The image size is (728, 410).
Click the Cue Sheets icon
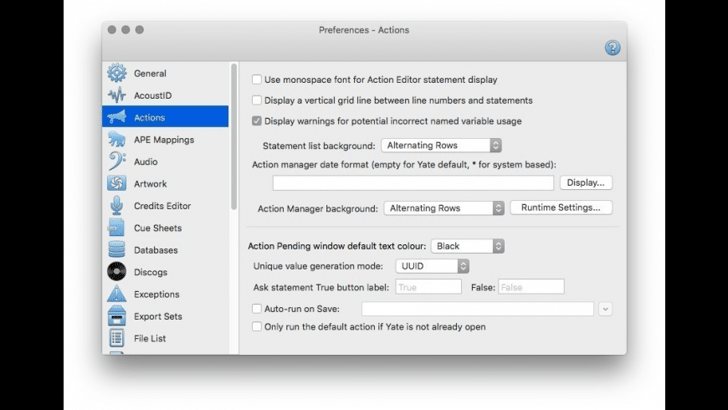(x=116, y=228)
